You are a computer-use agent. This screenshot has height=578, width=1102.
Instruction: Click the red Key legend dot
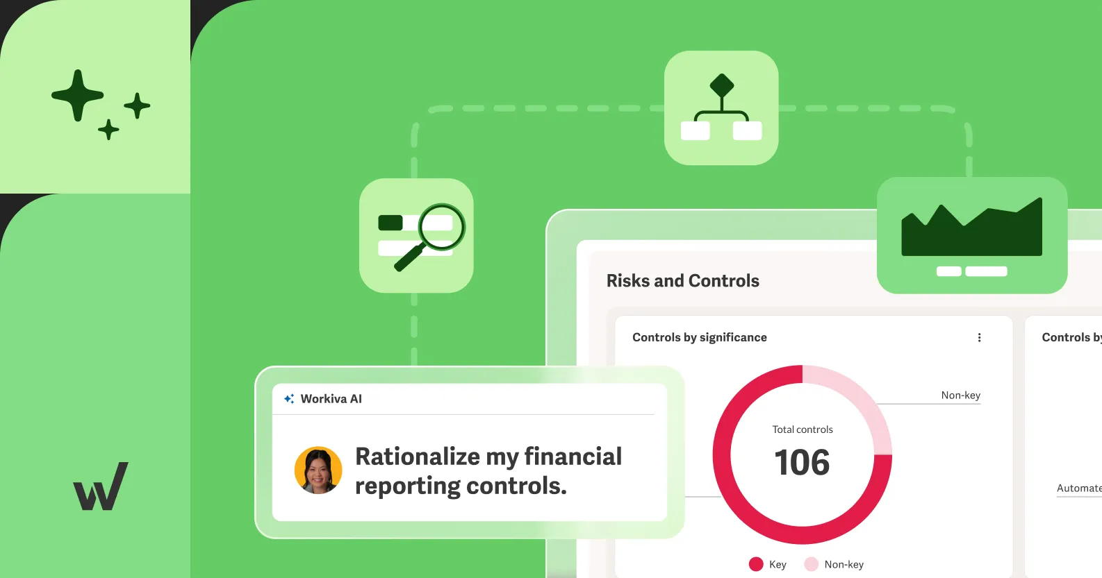tap(756, 564)
